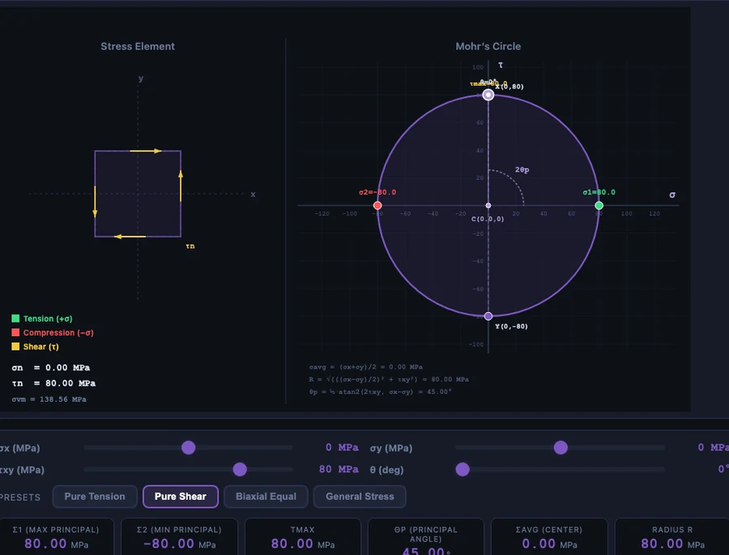The width and height of the screenshot is (729, 555).
Task: Click the Radius R result card
Action: (672, 536)
